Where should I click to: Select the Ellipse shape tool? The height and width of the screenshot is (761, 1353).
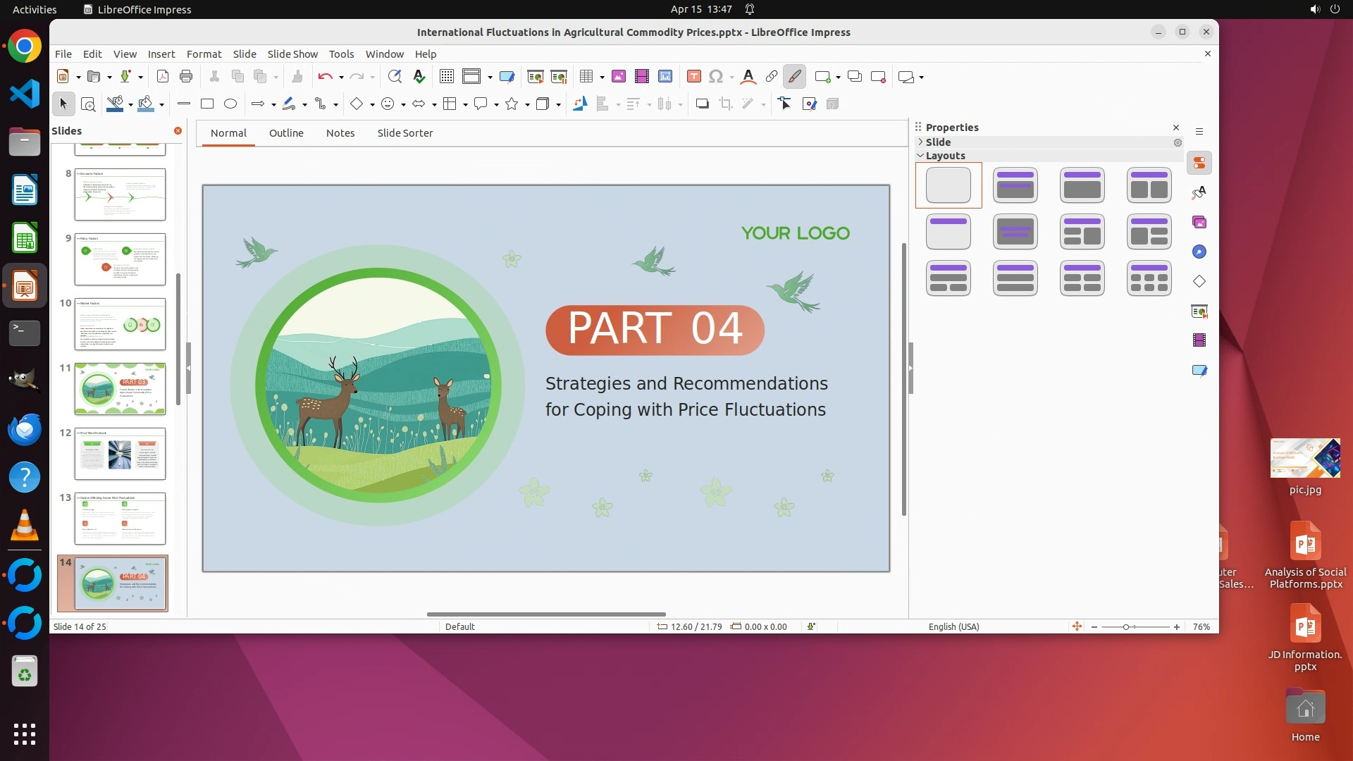230,104
